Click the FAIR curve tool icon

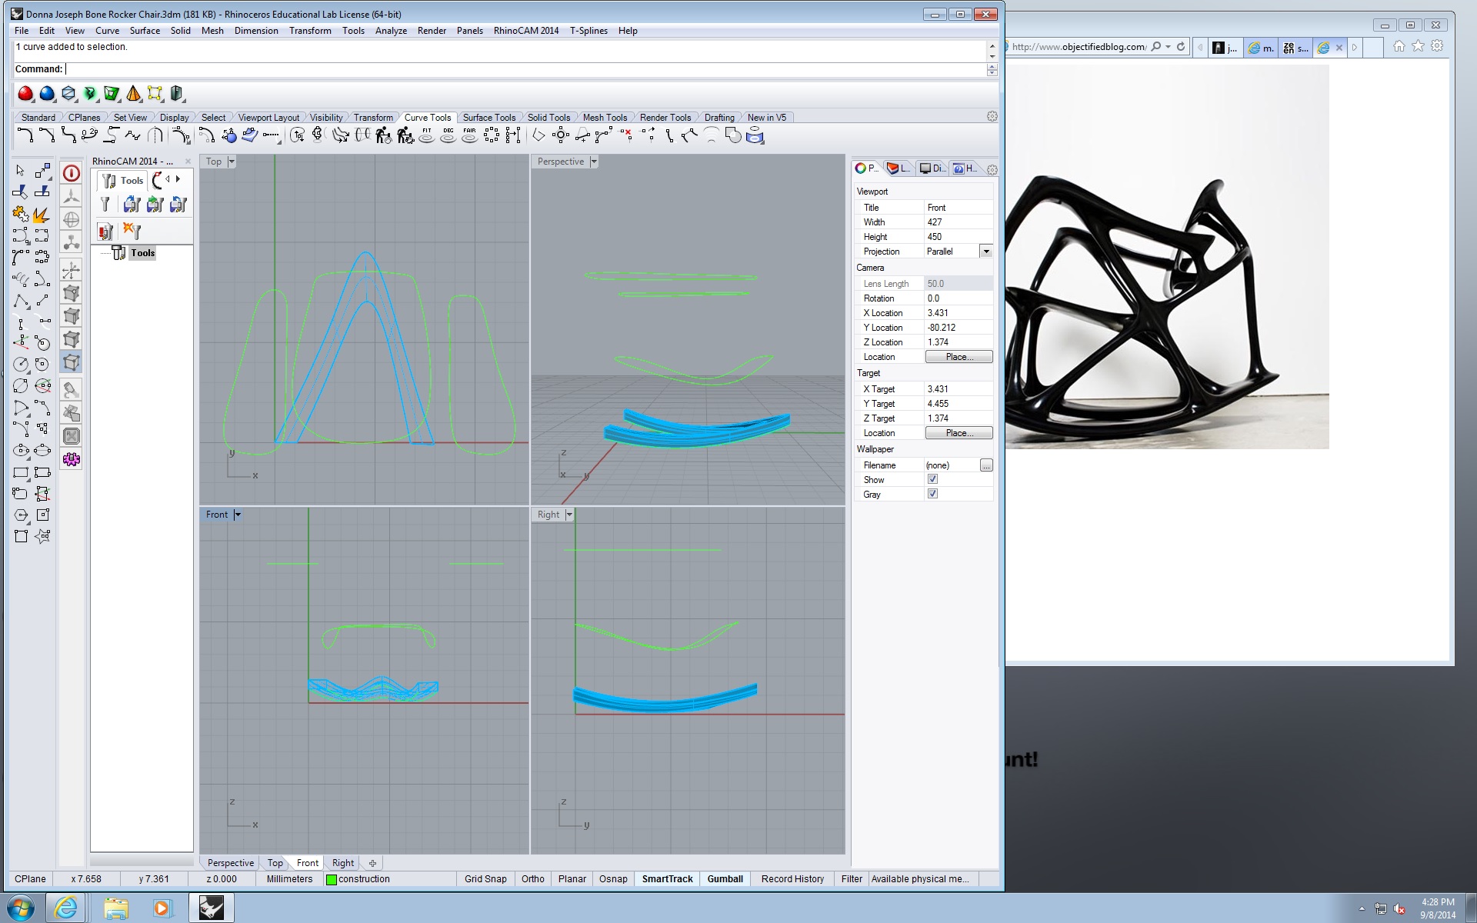click(469, 136)
